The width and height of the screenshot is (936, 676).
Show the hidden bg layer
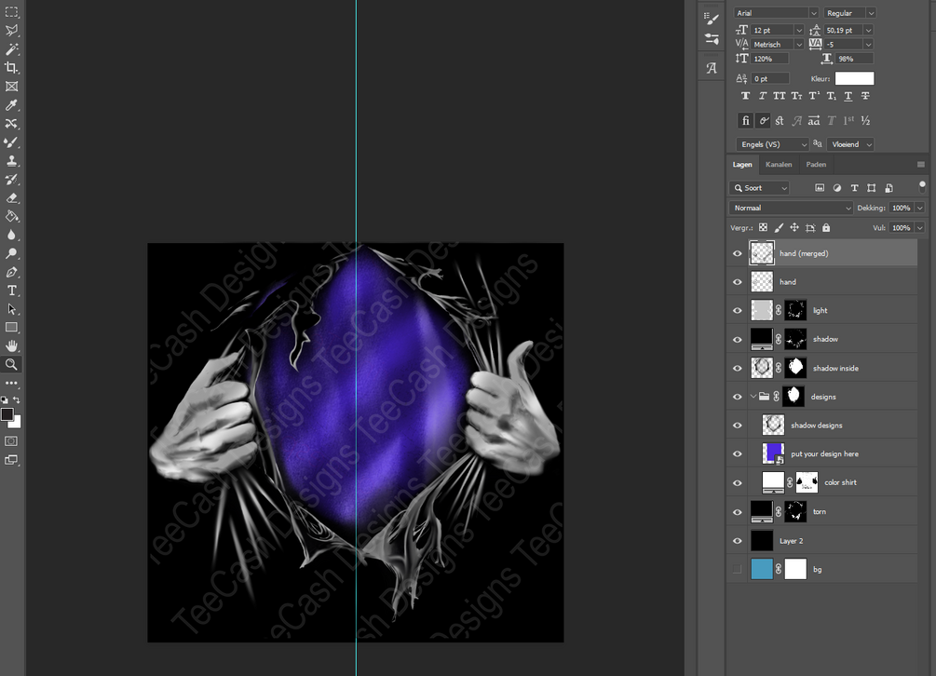click(x=738, y=569)
